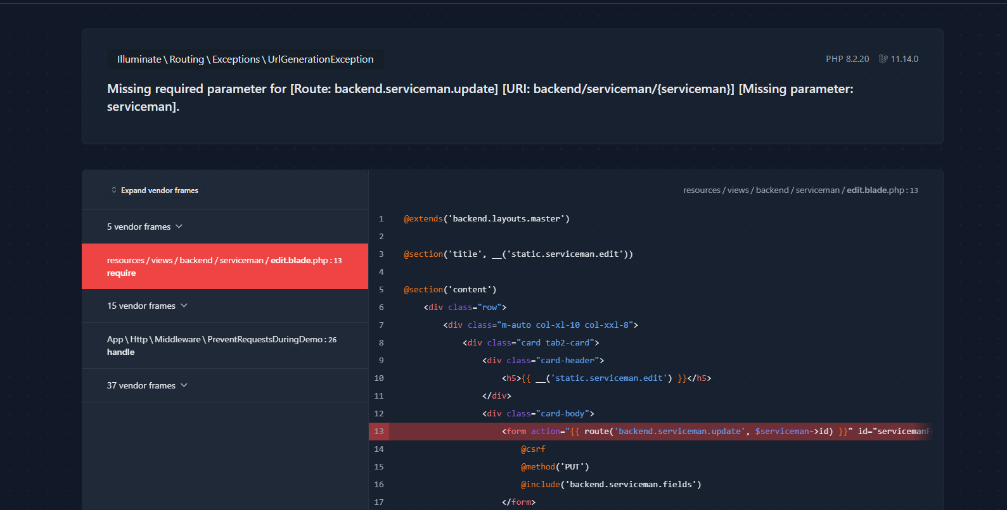Screen dimensions: 1007x510
Task: Click the @section('title') code line
Action: (x=518, y=254)
